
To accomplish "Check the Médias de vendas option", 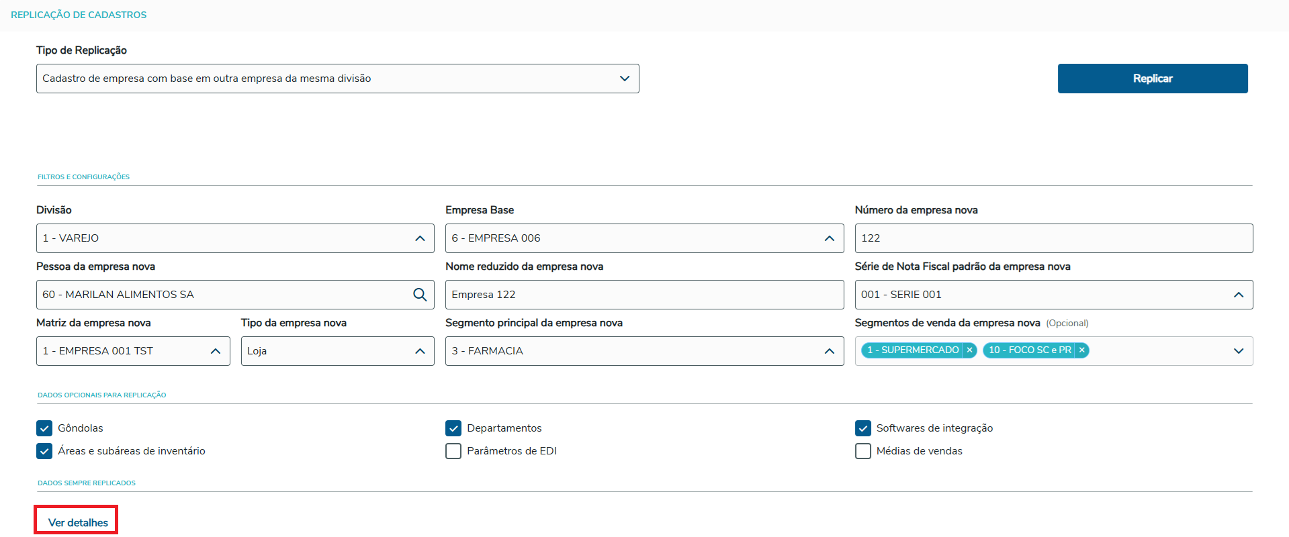I will (x=863, y=451).
